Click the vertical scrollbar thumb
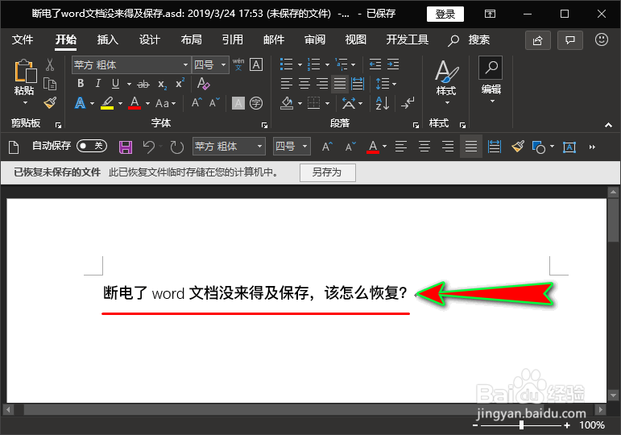Screen dimensions: 621x435 click(x=613, y=221)
